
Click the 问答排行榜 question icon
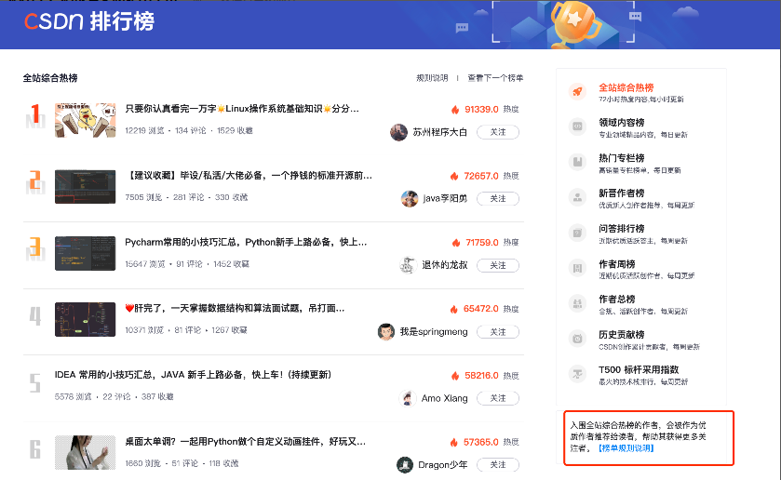[577, 233]
